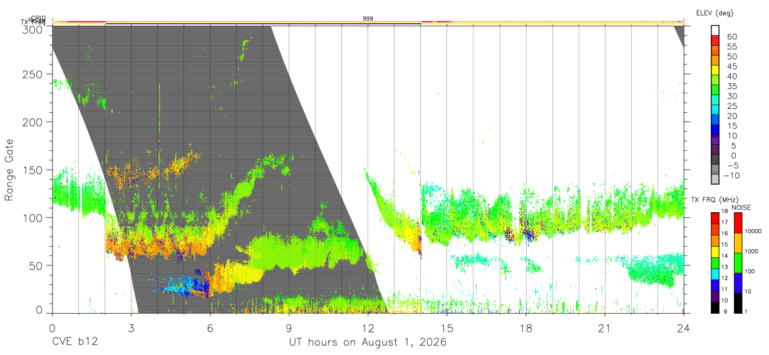Click the time axis tick label "18"
769x355 pixels.
pos(525,329)
